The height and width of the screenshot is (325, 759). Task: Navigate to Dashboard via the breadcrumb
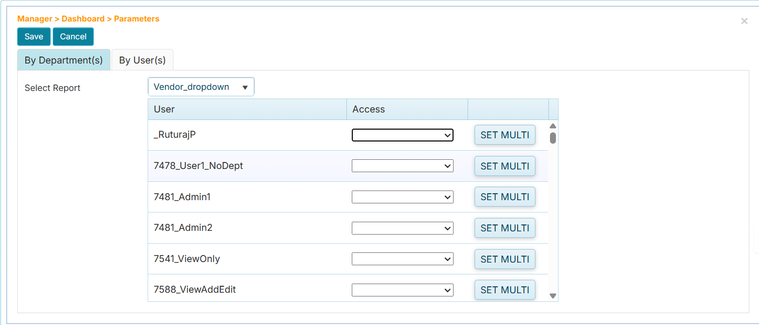point(83,18)
